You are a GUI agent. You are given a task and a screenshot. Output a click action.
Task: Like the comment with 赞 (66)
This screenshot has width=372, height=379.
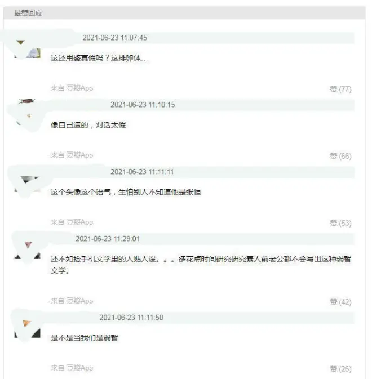(340, 156)
